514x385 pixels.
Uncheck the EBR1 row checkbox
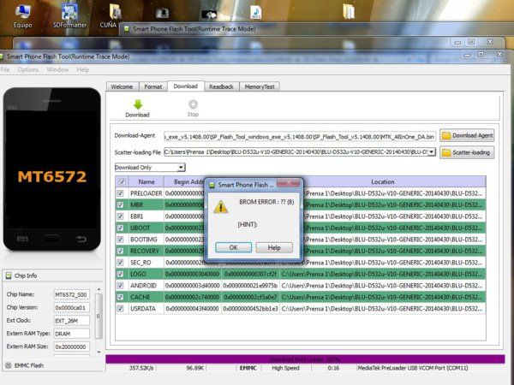pyautogui.click(x=120, y=216)
